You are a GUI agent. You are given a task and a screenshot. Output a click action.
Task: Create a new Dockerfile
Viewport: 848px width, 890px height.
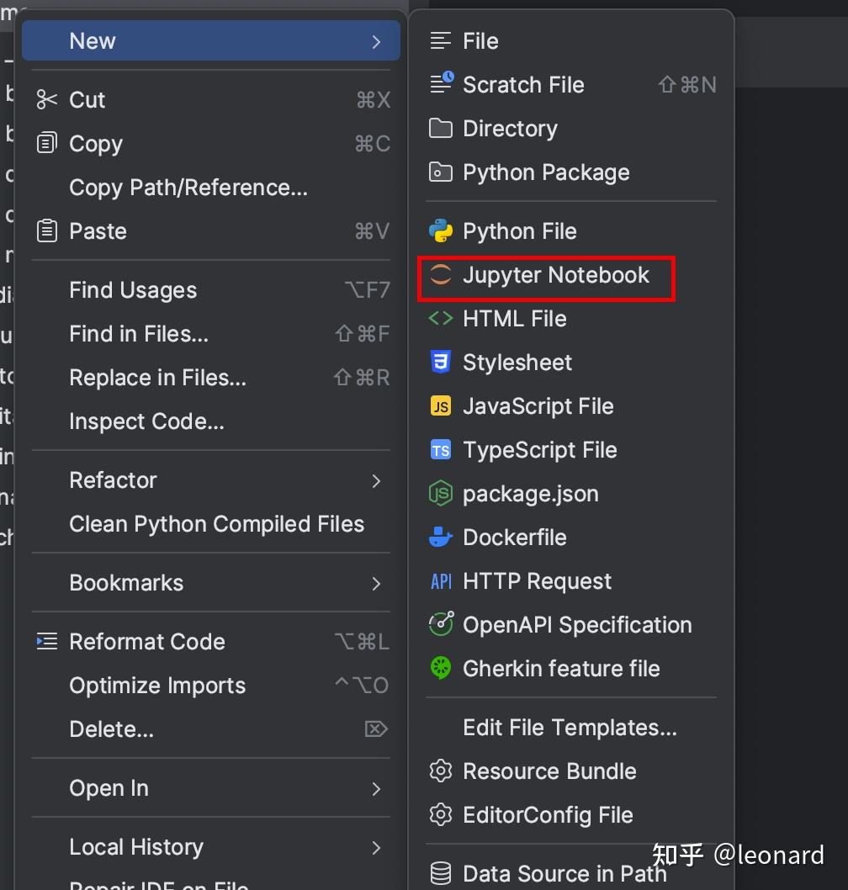point(514,537)
